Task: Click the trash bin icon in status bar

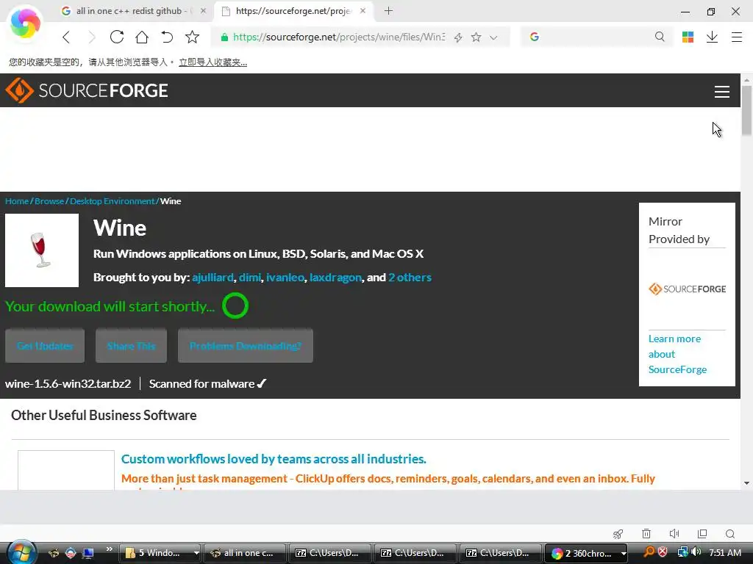Action: [x=646, y=534]
